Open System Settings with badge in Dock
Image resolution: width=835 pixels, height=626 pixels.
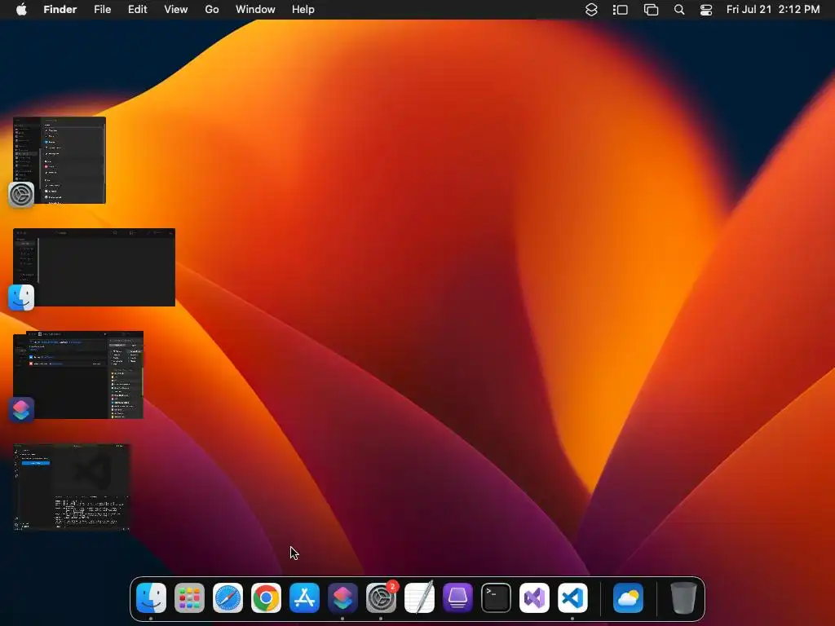click(382, 597)
